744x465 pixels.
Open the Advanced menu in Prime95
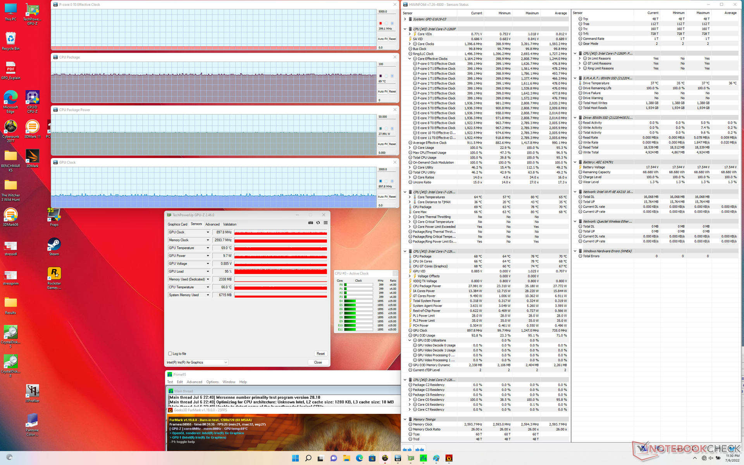pos(194,382)
